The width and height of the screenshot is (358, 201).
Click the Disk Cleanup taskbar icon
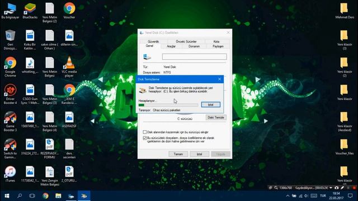coord(84,196)
